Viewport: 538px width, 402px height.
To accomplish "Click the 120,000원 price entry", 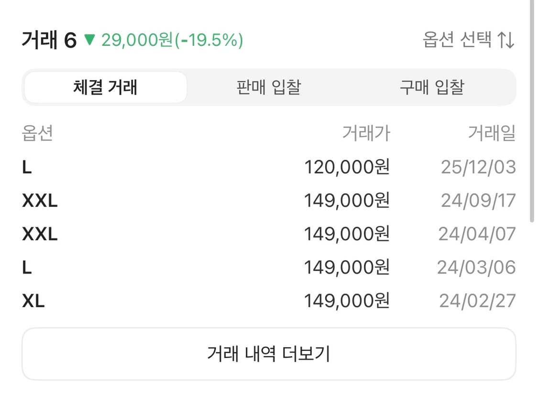I will coord(348,167).
